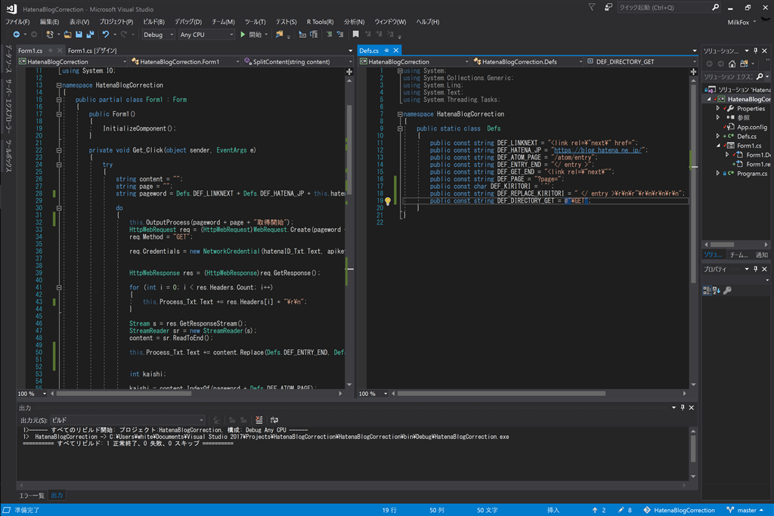The height and width of the screenshot is (516, 774).
Task: Click the feedback icon beside Quick Launch
Action: pyautogui.click(x=608, y=8)
